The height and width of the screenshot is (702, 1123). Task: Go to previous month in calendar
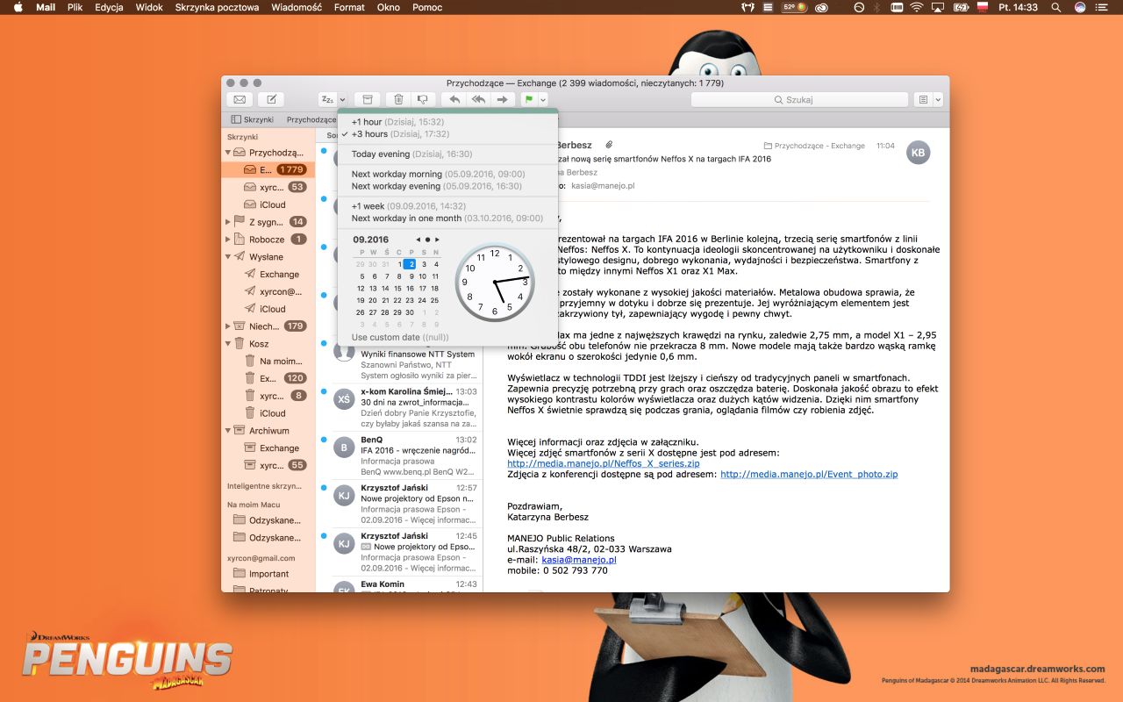[x=418, y=240]
